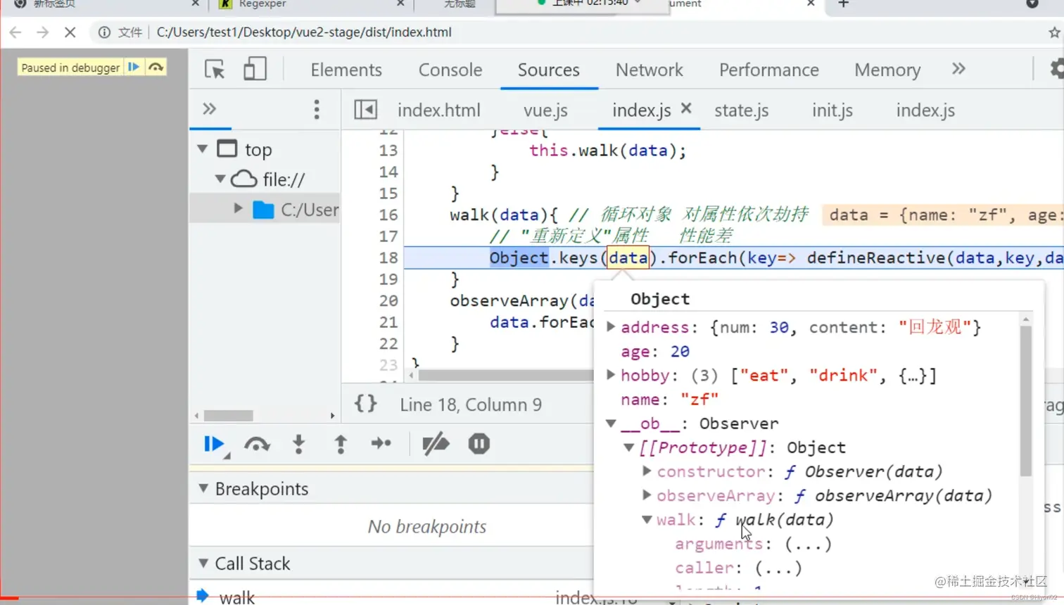Click line number 16 in gutter
The image size is (1064, 605).
tap(388, 215)
